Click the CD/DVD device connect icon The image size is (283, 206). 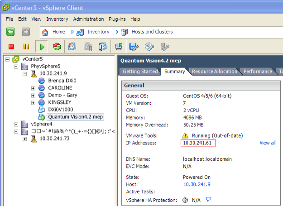point(149,47)
